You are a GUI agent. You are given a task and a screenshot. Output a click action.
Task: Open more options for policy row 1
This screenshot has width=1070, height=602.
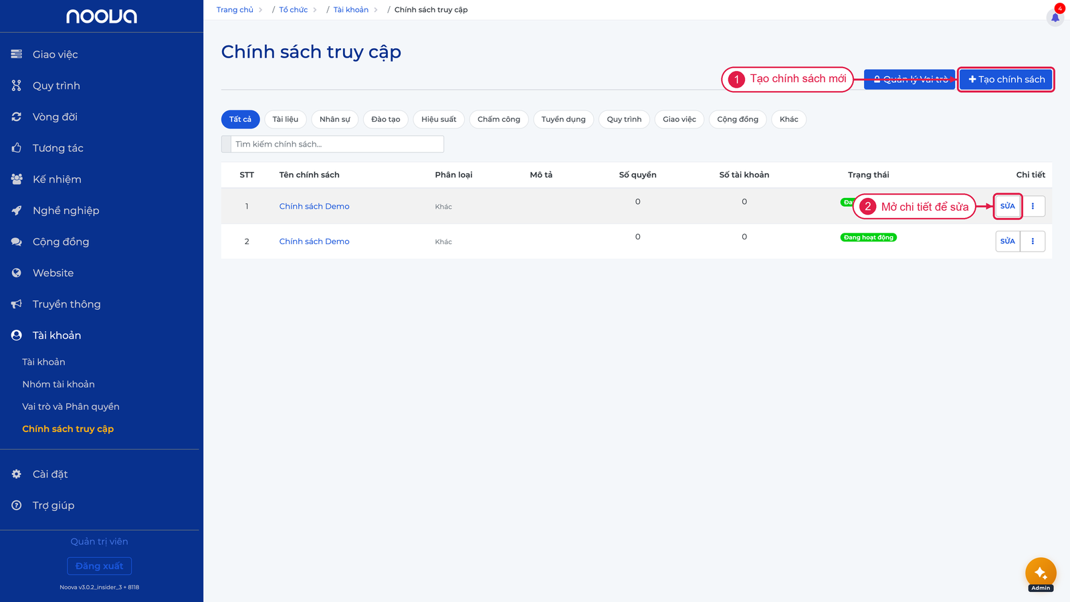pos(1033,206)
